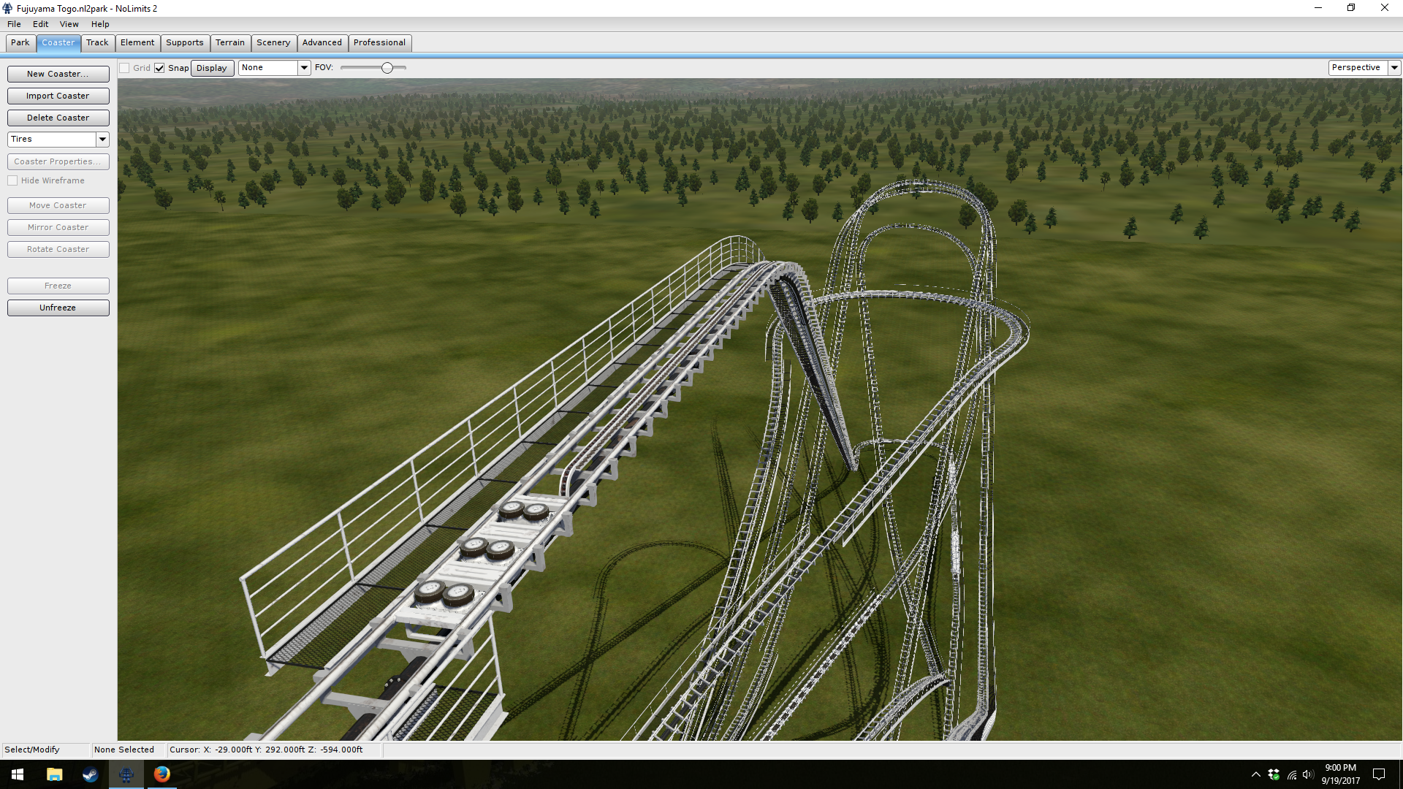Click the volume speaker tray icon

1308,774
